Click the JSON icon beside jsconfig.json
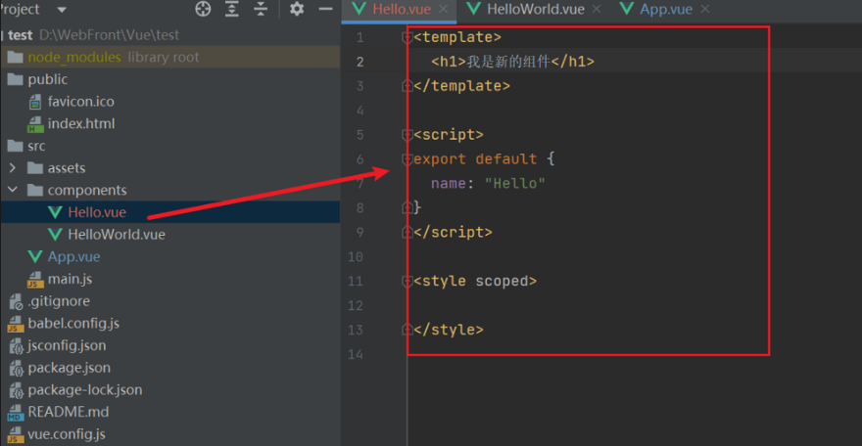This screenshot has height=446, width=862. (16, 346)
